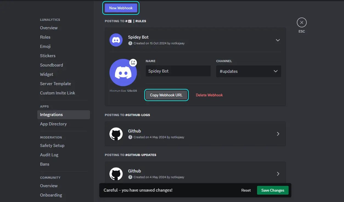Click the Github icon on github-updates webhook

coord(116,174)
